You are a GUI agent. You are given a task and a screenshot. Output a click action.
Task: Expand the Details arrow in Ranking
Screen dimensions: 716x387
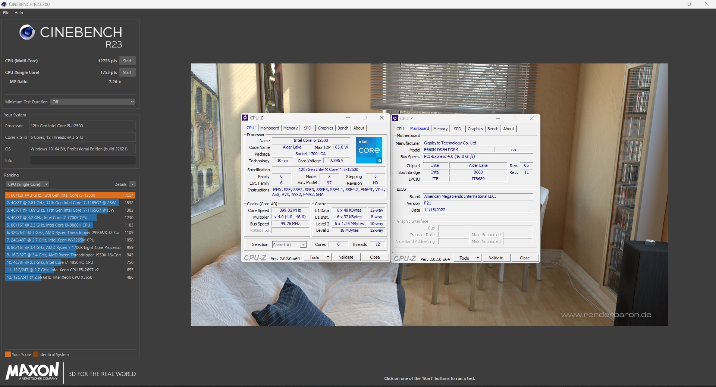tap(132, 184)
